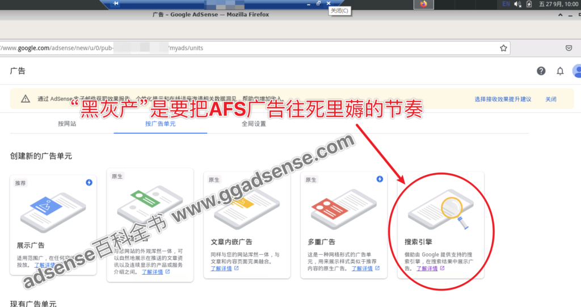581x307 pixels.
Task: Click external link icon on in-feed ad card
Action: coord(167,272)
